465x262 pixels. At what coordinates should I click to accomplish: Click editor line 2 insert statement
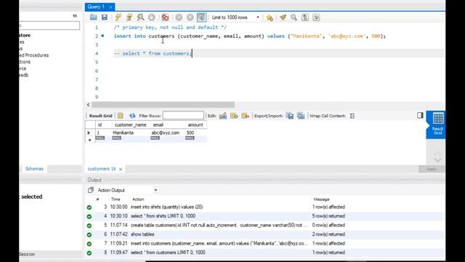[x=250, y=36]
